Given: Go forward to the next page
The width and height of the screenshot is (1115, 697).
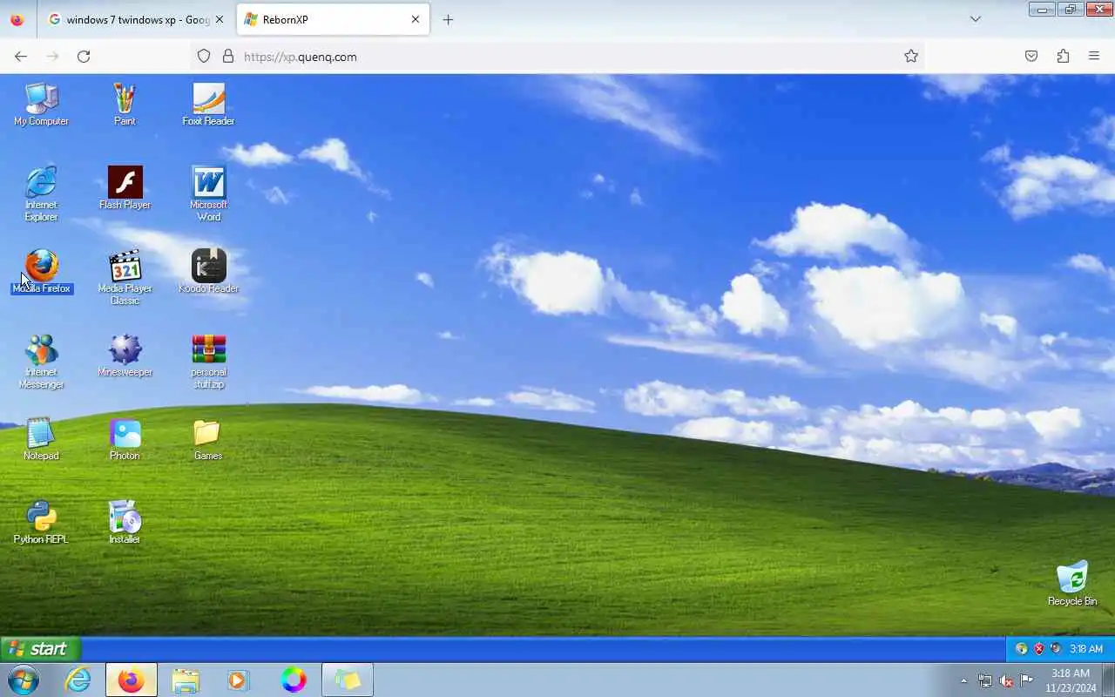Looking at the screenshot, I should (52, 56).
